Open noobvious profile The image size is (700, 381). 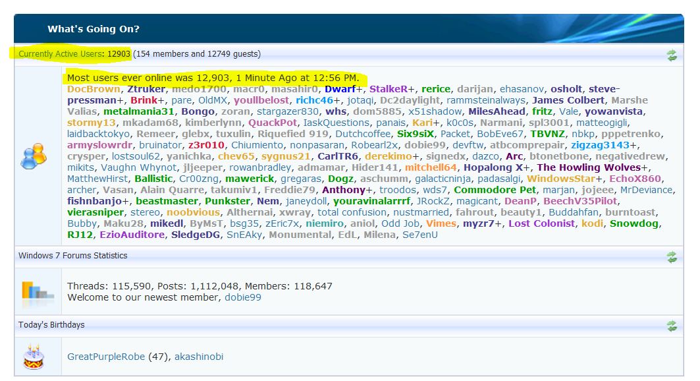tap(194, 212)
